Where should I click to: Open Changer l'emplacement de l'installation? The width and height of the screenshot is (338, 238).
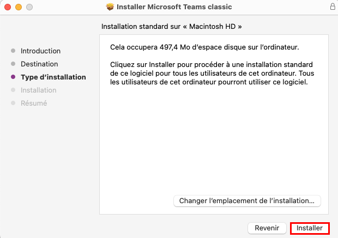click(x=247, y=201)
